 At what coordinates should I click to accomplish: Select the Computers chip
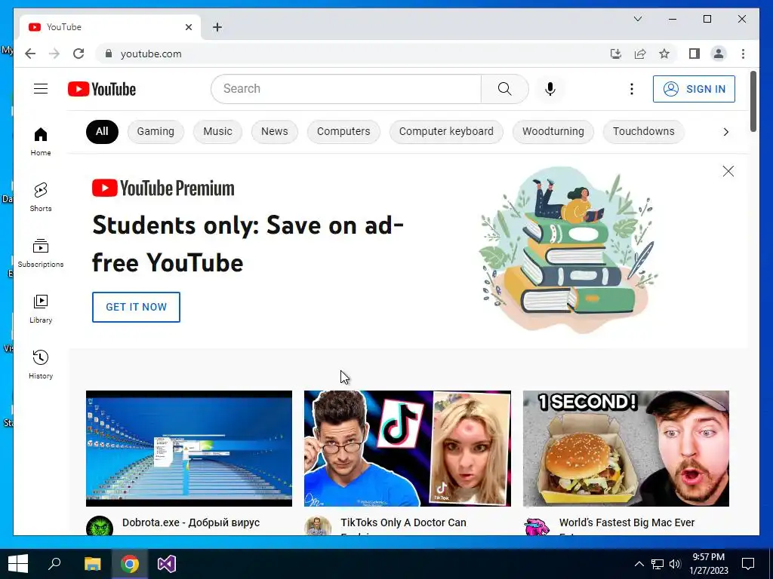343,131
